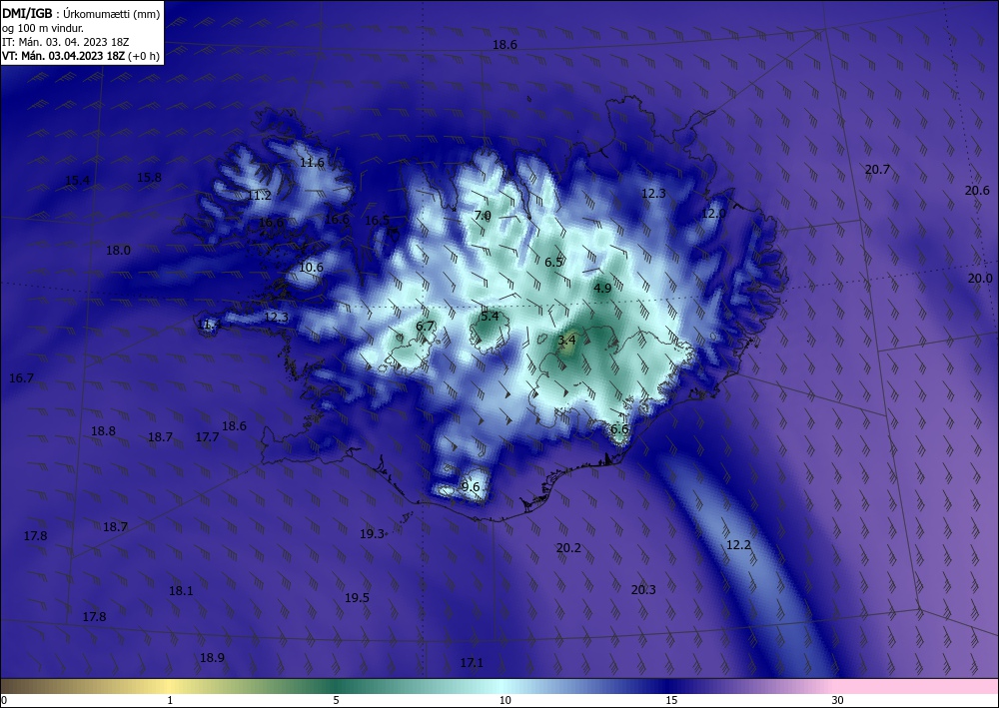Click the 20.3 value on the map
This screenshot has height=708, width=999.
pyautogui.click(x=643, y=589)
